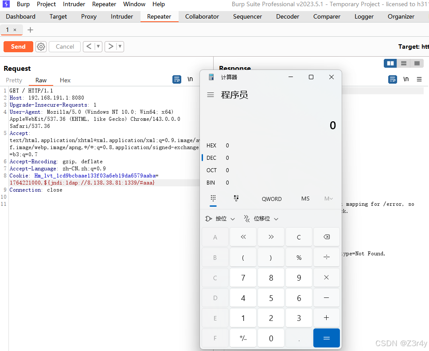Viewport: 429px width, 351px height.
Task: Click the close parenthesis key
Action: pyautogui.click(x=271, y=257)
